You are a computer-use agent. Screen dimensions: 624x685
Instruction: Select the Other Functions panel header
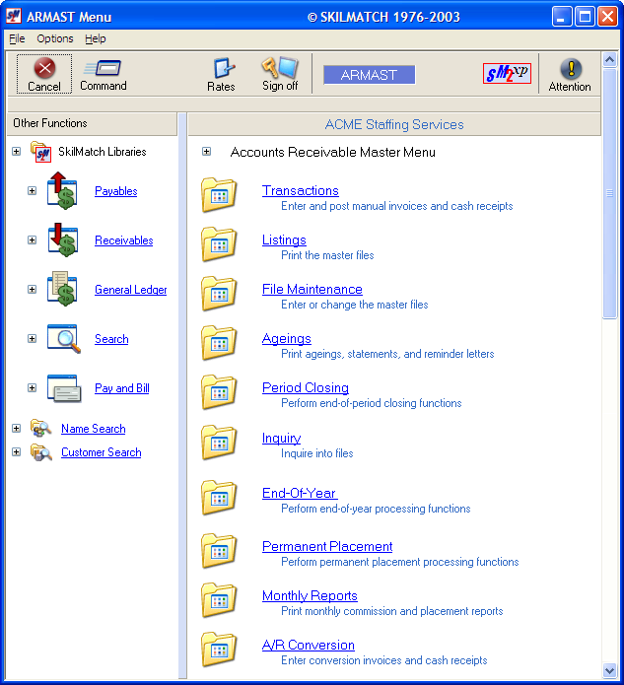93,123
